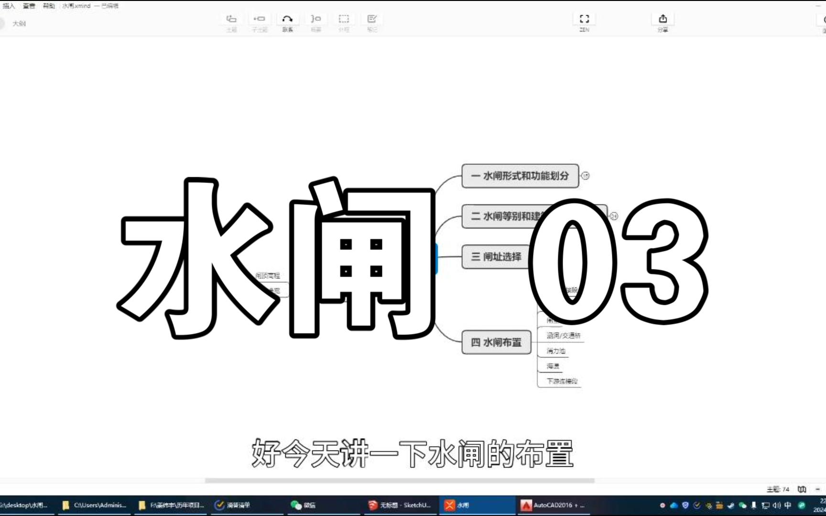Open WeChat 微信 in the taskbar
Viewport: 826px width, 516px height.
click(x=323, y=505)
